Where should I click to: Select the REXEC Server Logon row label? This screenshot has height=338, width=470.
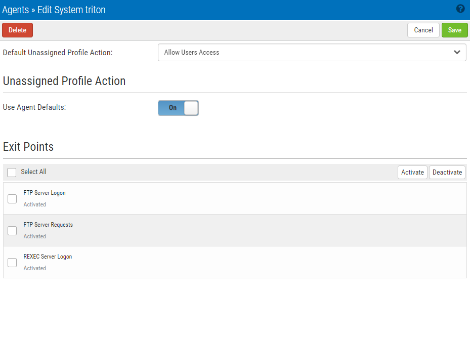point(48,257)
